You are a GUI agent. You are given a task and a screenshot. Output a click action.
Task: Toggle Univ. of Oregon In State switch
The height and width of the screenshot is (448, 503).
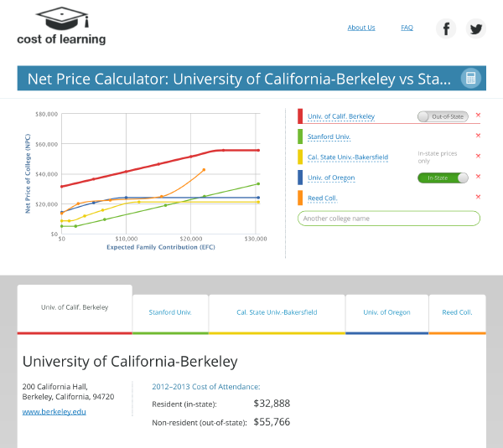pyautogui.click(x=443, y=178)
